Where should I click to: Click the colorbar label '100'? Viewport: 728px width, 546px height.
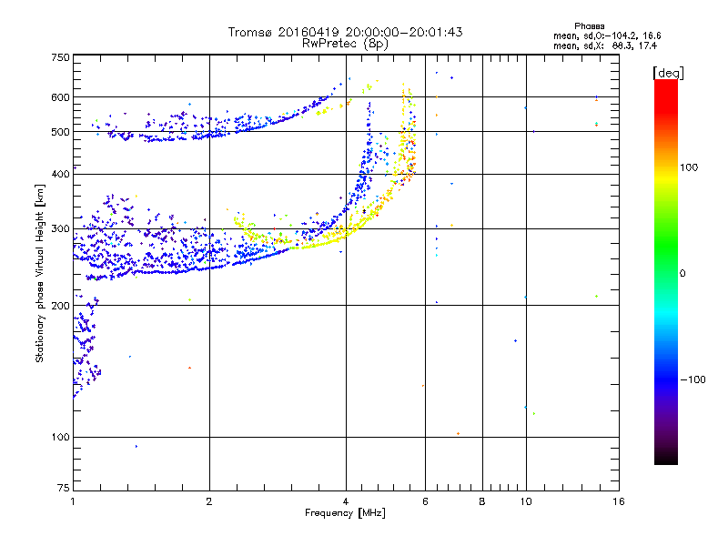point(689,167)
